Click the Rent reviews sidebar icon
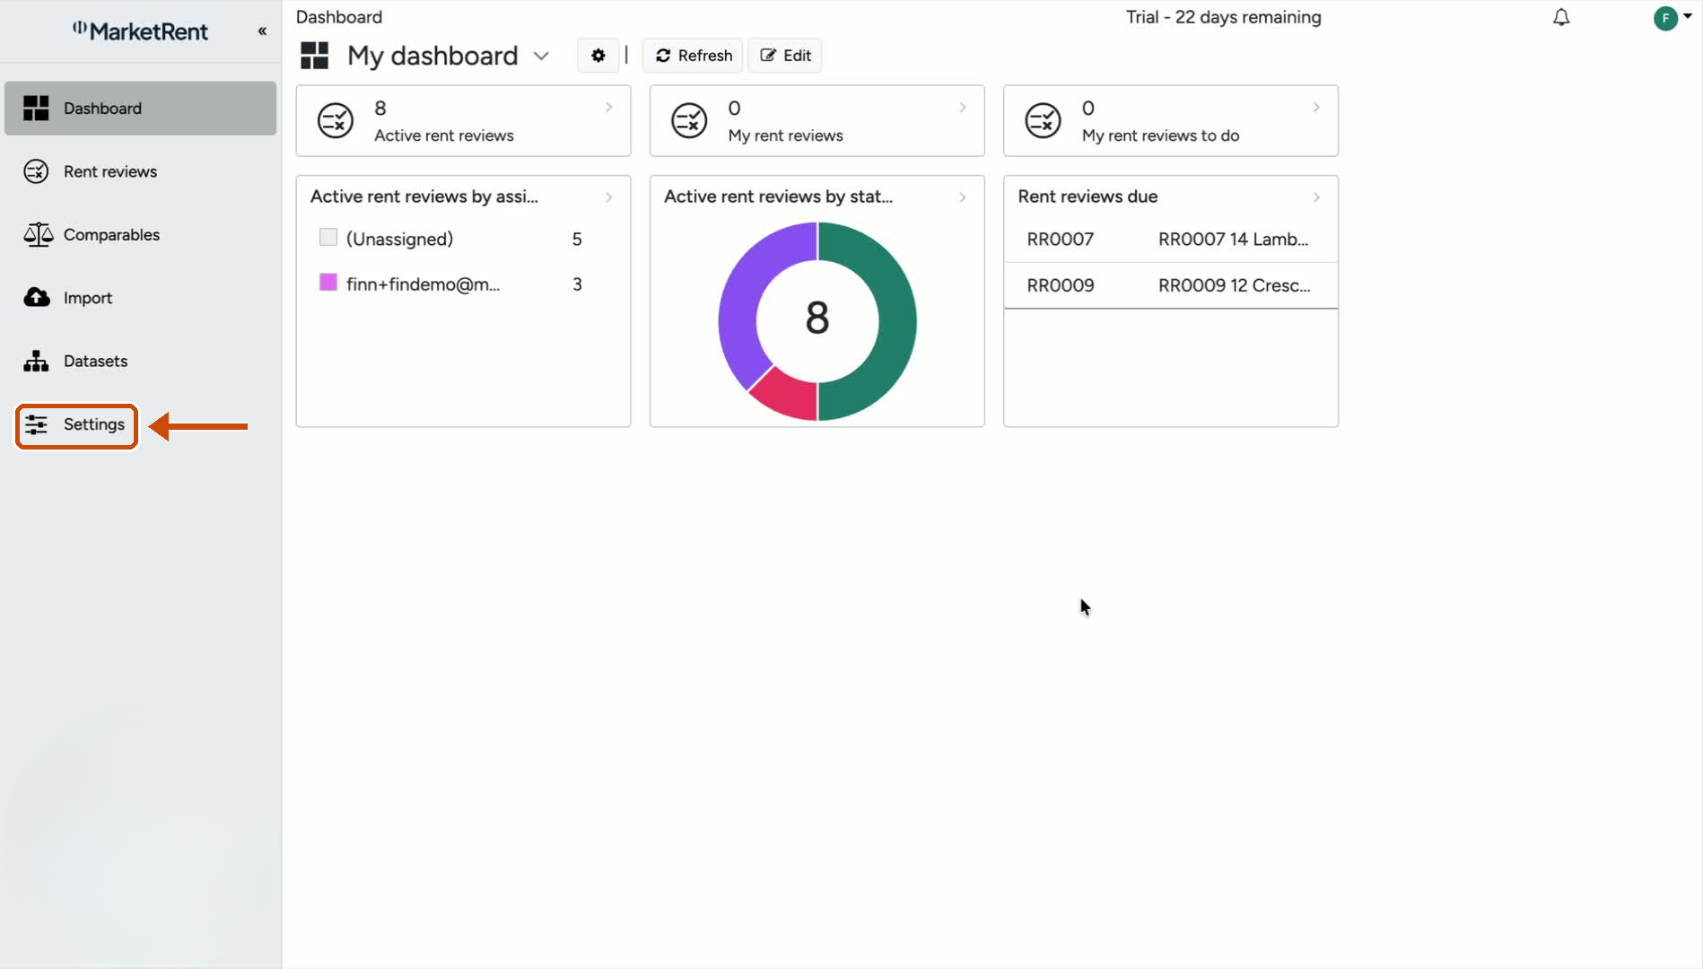The image size is (1703, 969). click(x=36, y=171)
